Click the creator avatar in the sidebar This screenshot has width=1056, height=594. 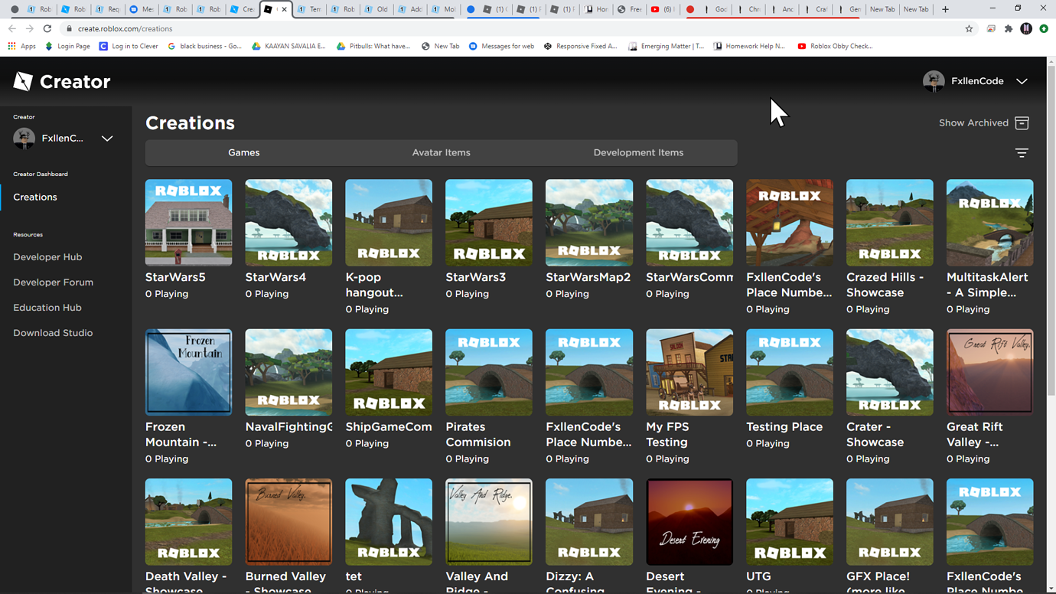(23, 138)
